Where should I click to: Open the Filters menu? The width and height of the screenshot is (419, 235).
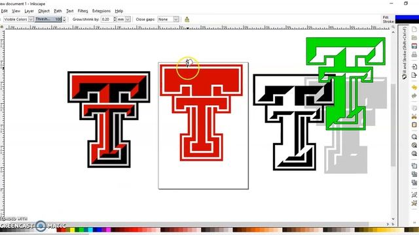[82, 11]
